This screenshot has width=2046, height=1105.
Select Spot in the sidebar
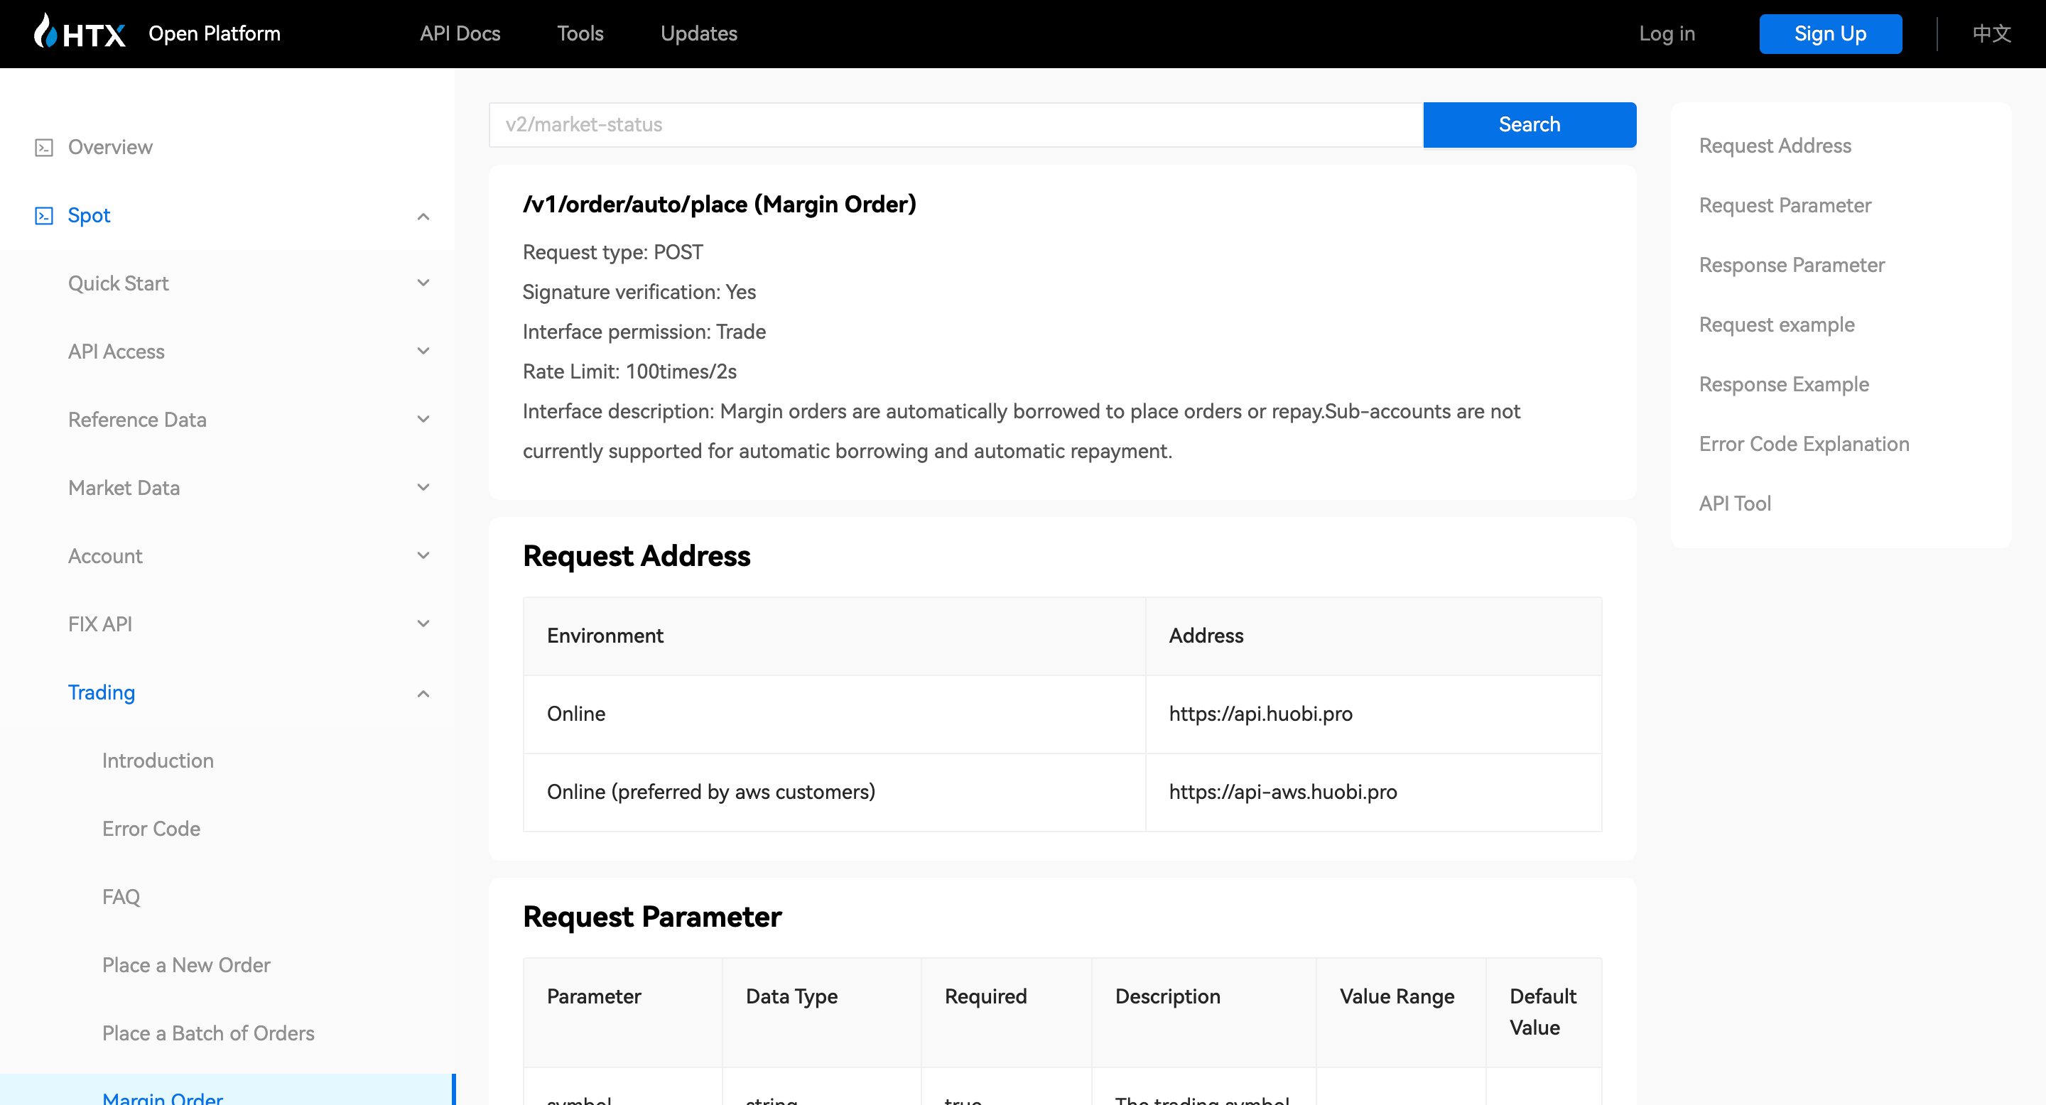coord(89,216)
